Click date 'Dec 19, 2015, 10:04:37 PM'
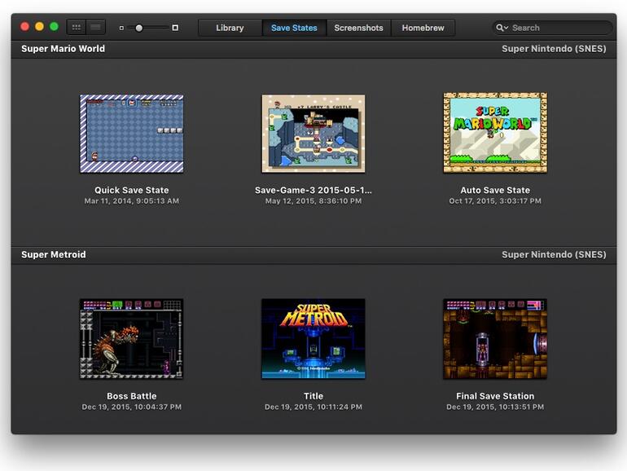 click(132, 407)
